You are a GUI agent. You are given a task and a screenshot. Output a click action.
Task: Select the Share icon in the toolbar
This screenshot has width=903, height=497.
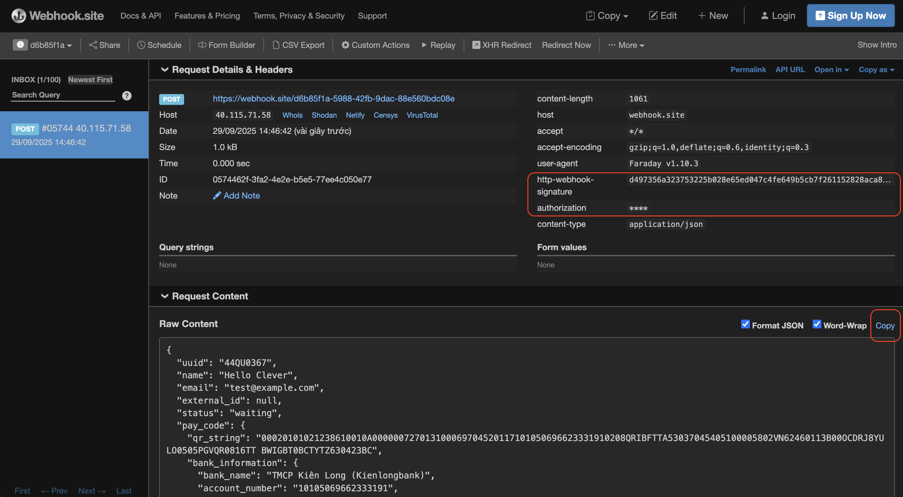pos(94,45)
